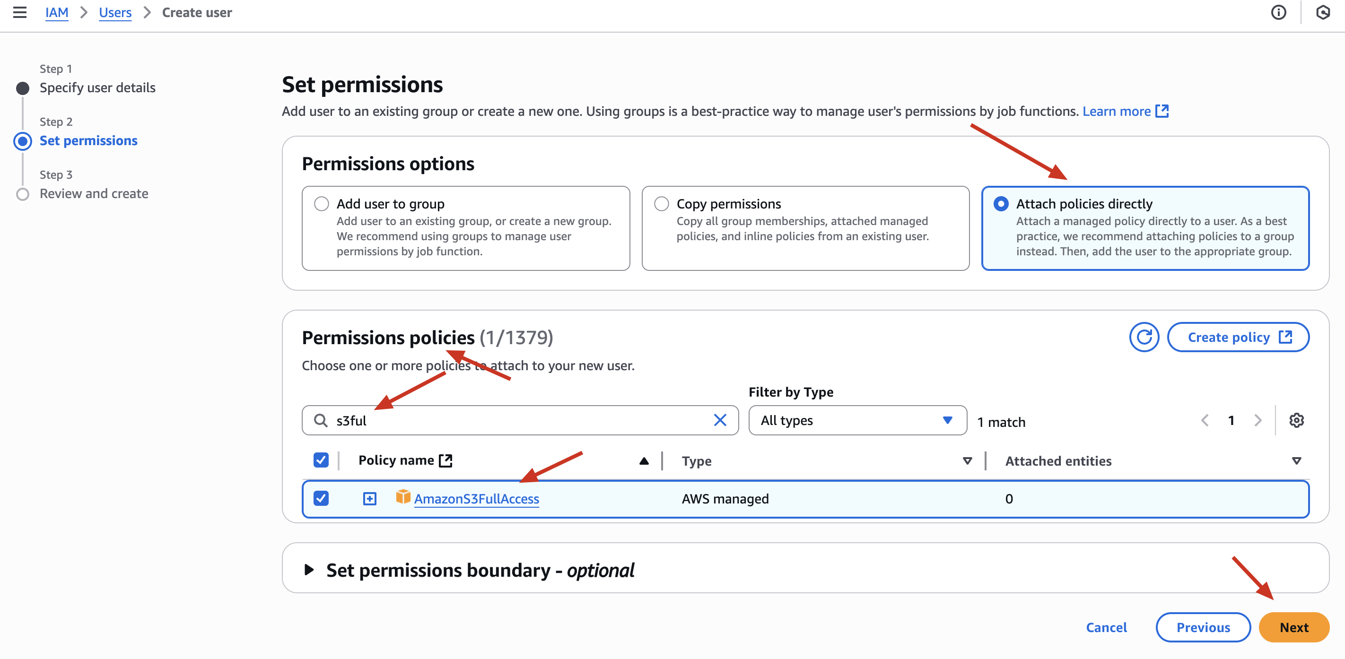Click the Create policy button
Screen dimensions: 1345x659
(x=1238, y=337)
